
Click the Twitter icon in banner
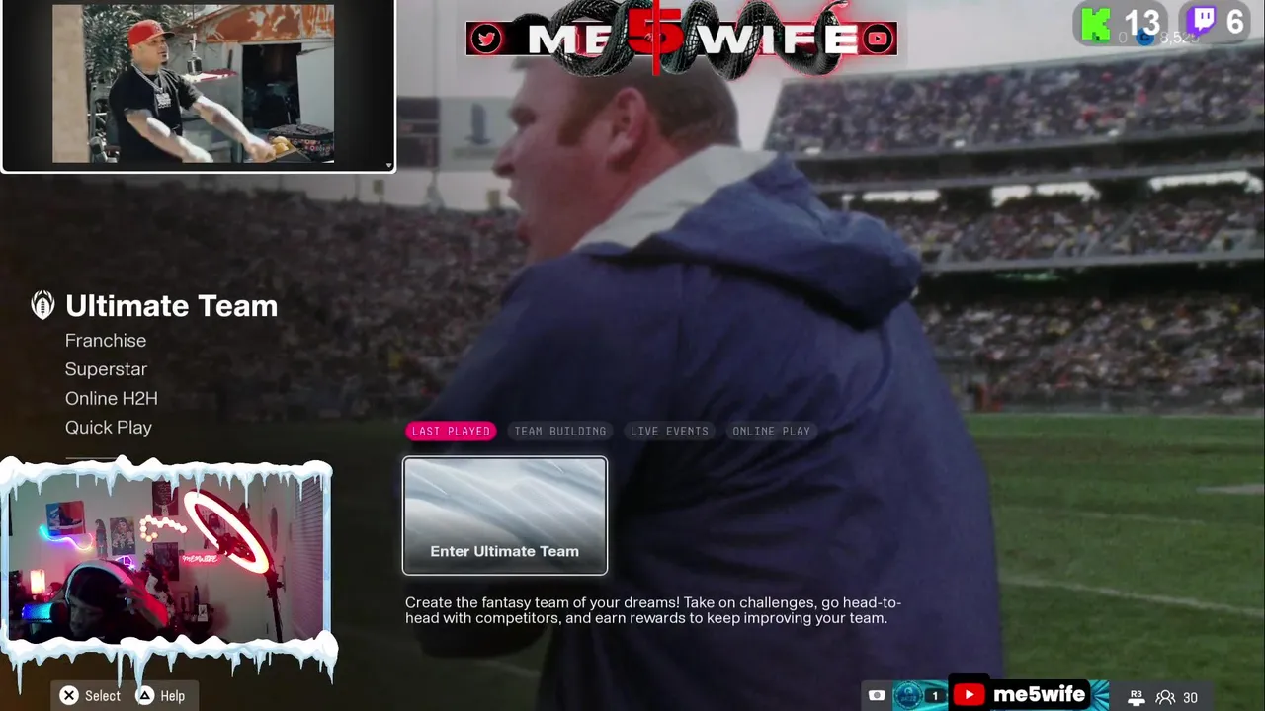[486, 39]
